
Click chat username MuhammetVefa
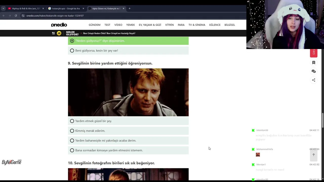(x=265, y=149)
